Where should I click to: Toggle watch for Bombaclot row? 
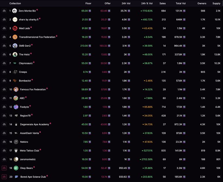[4, 81]
